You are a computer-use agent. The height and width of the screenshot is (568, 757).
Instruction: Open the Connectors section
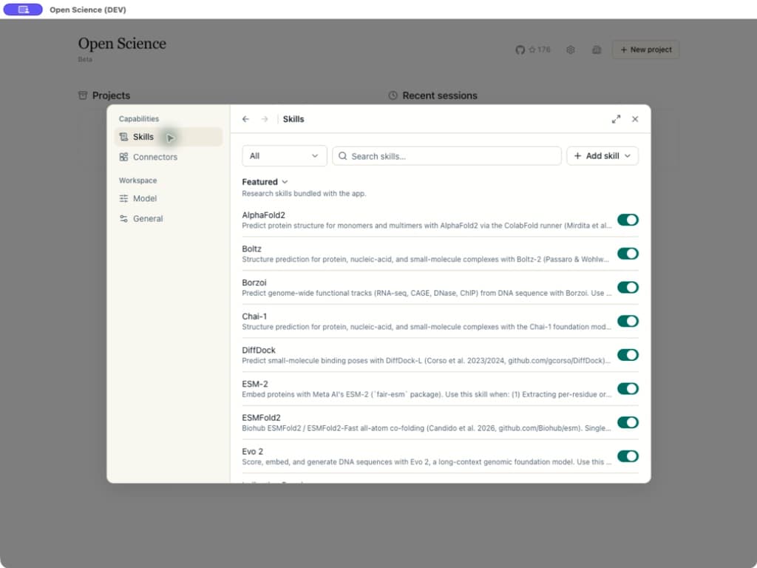168,157
